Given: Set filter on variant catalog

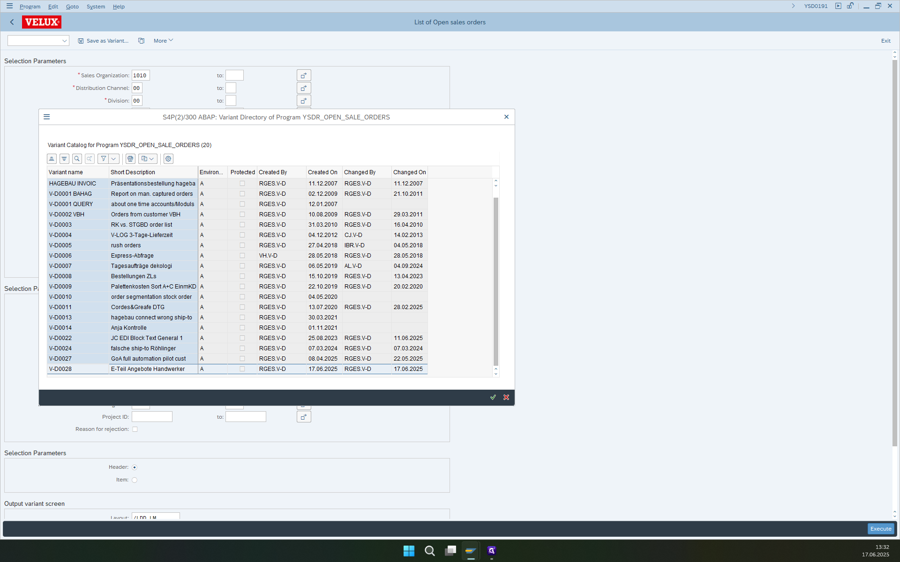Looking at the screenshot, I should click(103, 159).
